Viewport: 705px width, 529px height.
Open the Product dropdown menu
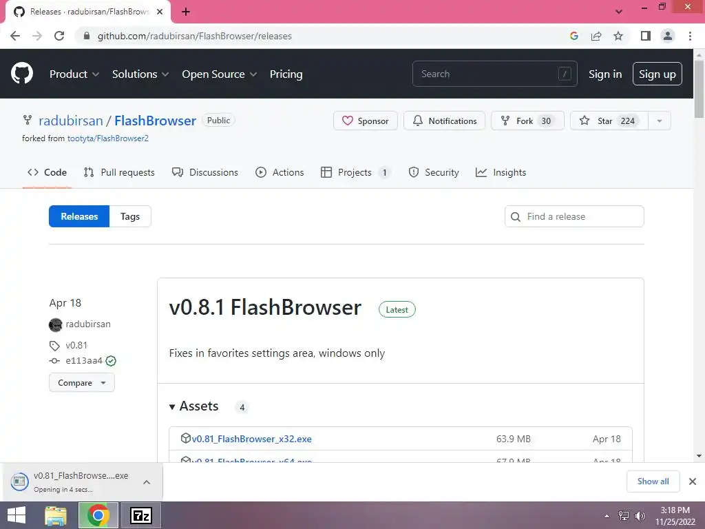74,74
